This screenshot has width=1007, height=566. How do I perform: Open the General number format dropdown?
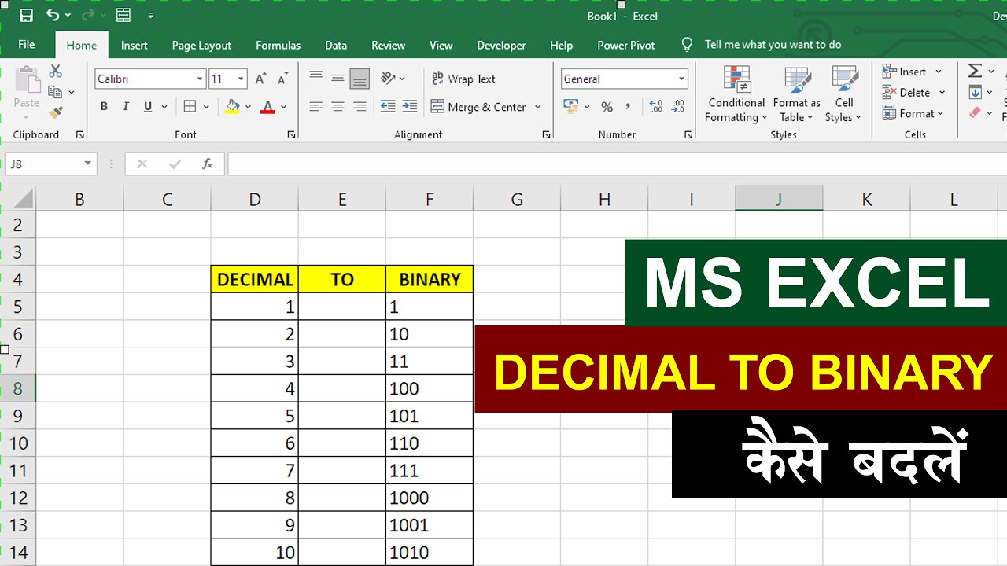coord(681,79)
